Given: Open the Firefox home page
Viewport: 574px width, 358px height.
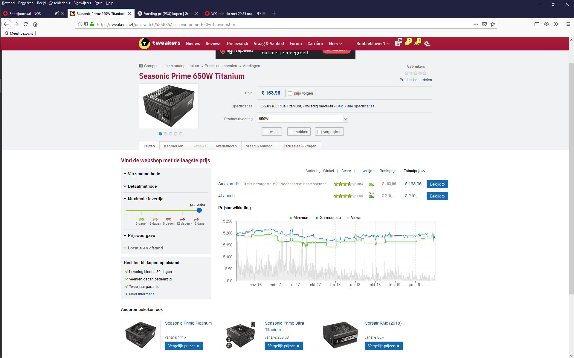Looking at the screenshot, I should click(x=35, y=24).
